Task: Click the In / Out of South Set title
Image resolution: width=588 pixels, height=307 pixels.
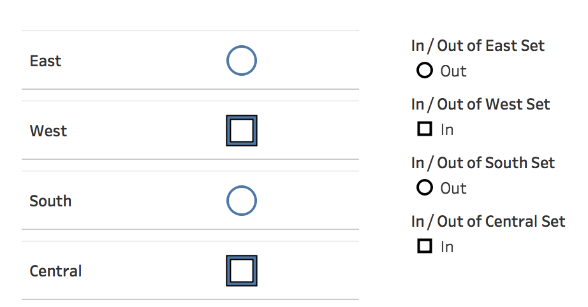Action: tap(483, 163)
